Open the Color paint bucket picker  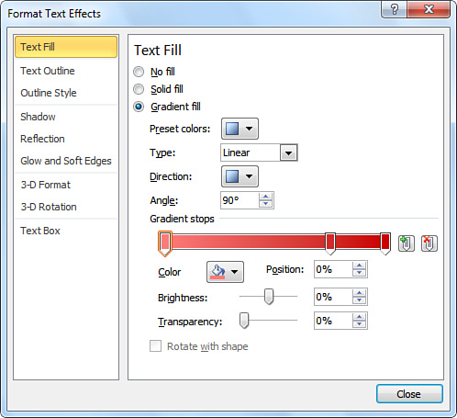225,272
